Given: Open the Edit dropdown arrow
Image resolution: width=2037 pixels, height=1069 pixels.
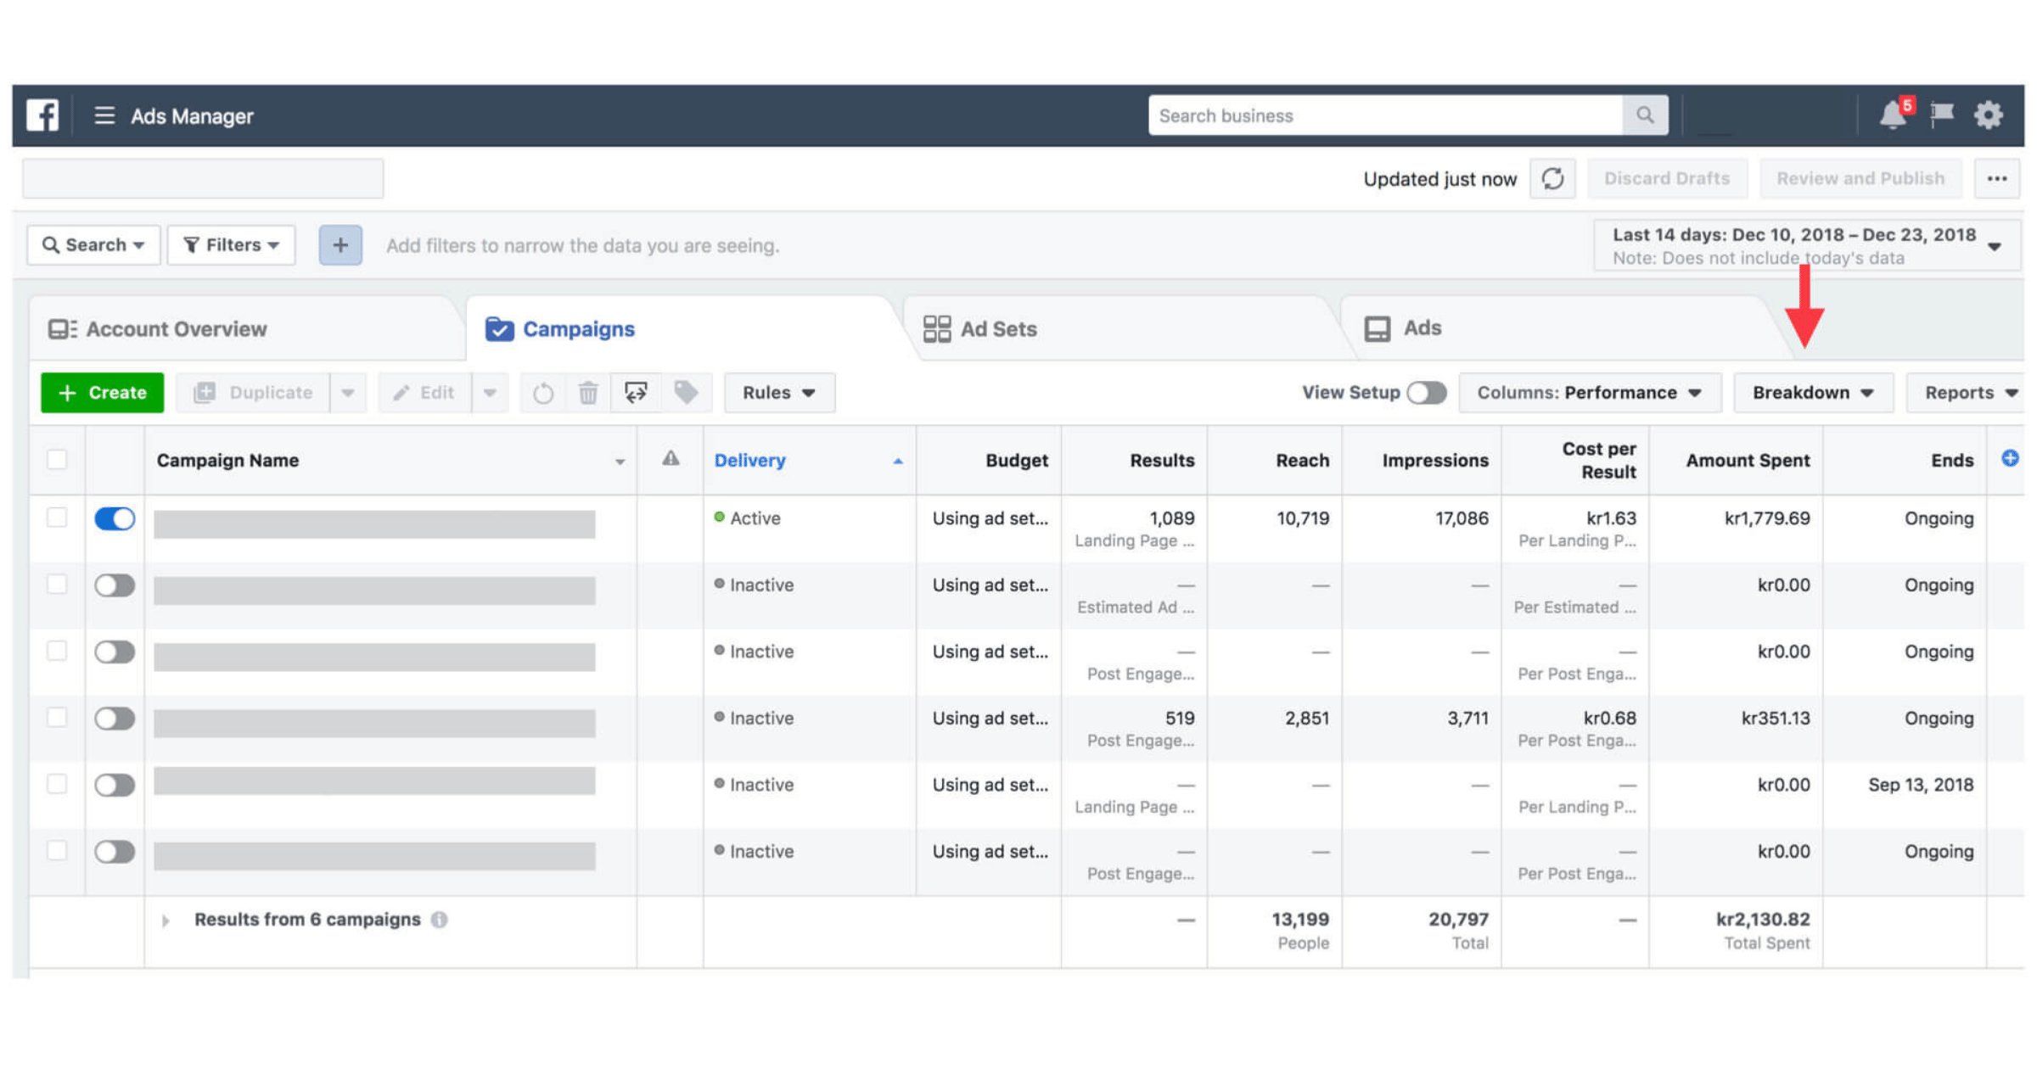Looking at the screenshot, I should (490, 393).
